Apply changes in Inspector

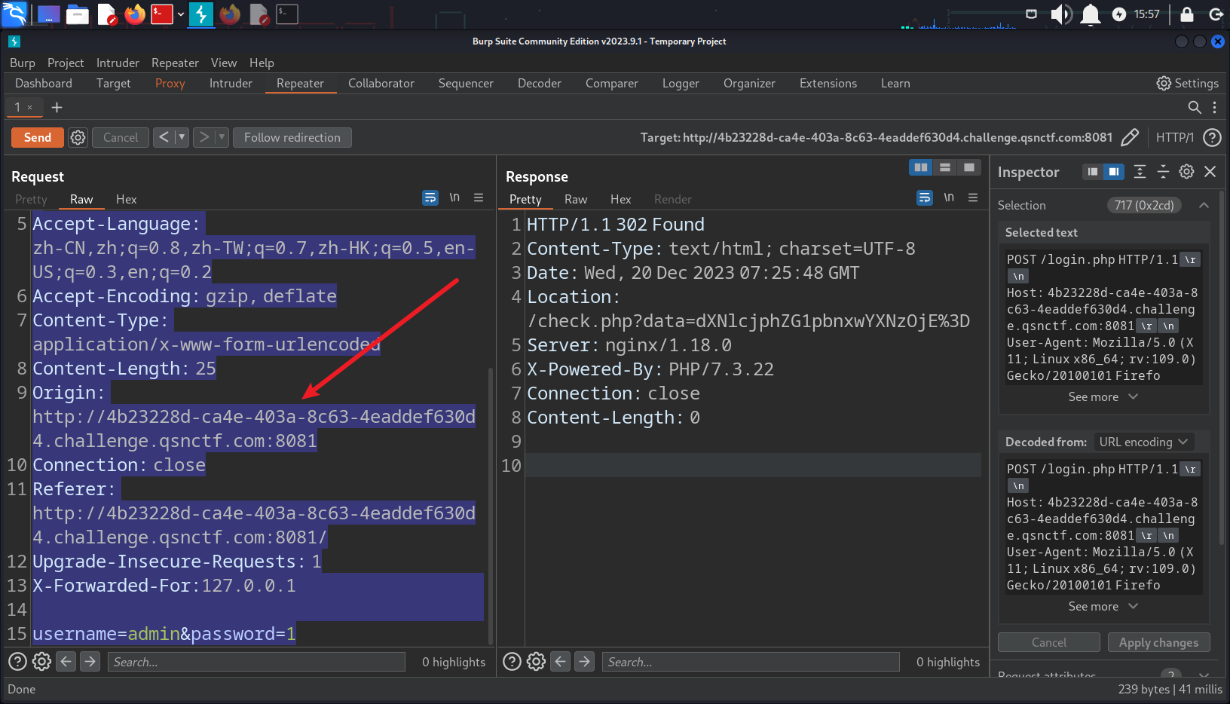[1158, 642]
